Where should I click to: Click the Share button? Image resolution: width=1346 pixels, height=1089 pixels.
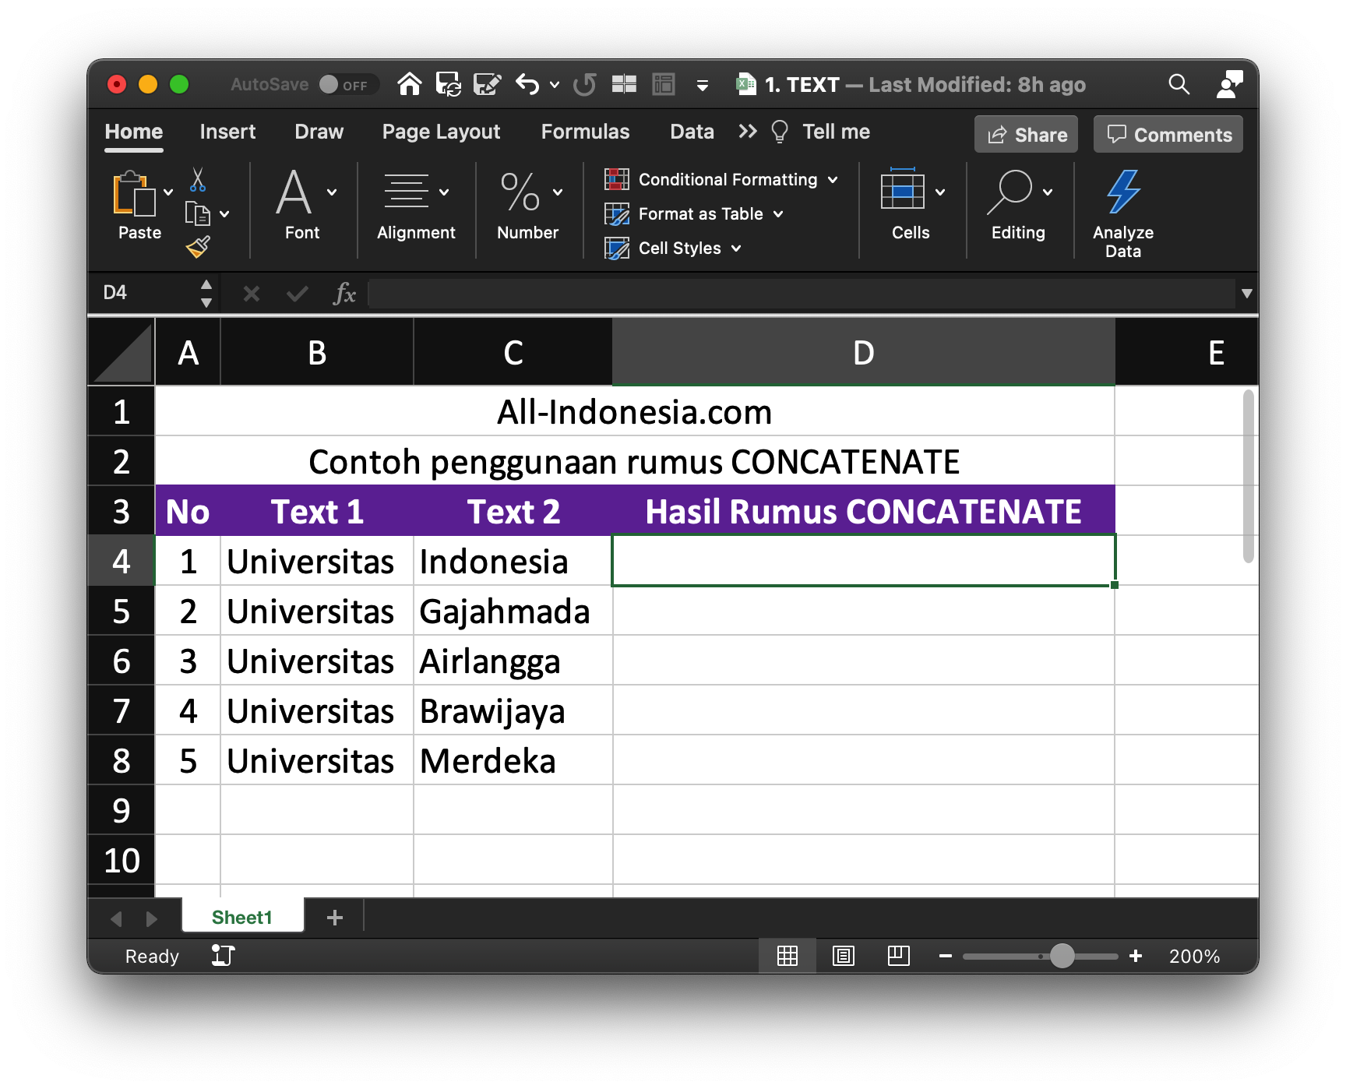(1026, 135)
